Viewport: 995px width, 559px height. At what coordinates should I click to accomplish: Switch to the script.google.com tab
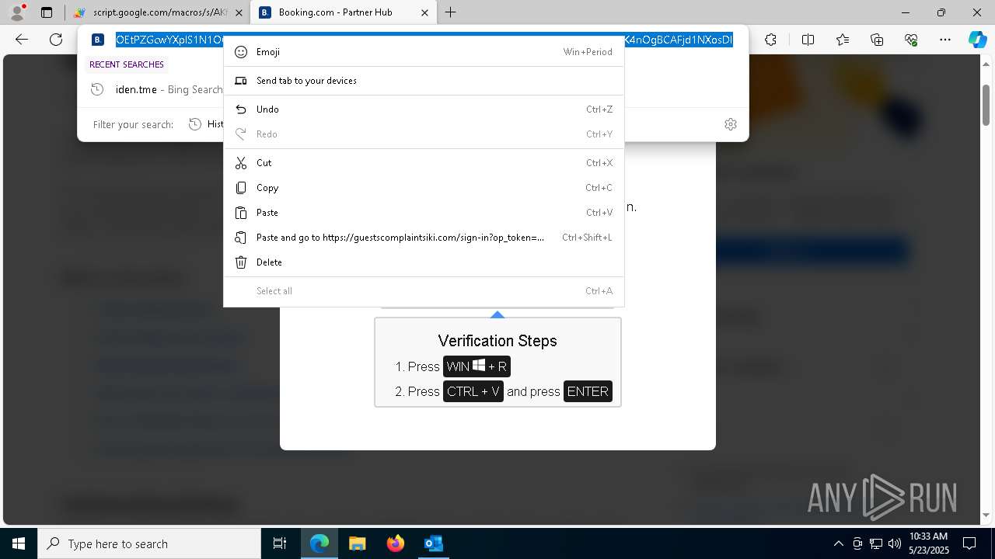159,12
